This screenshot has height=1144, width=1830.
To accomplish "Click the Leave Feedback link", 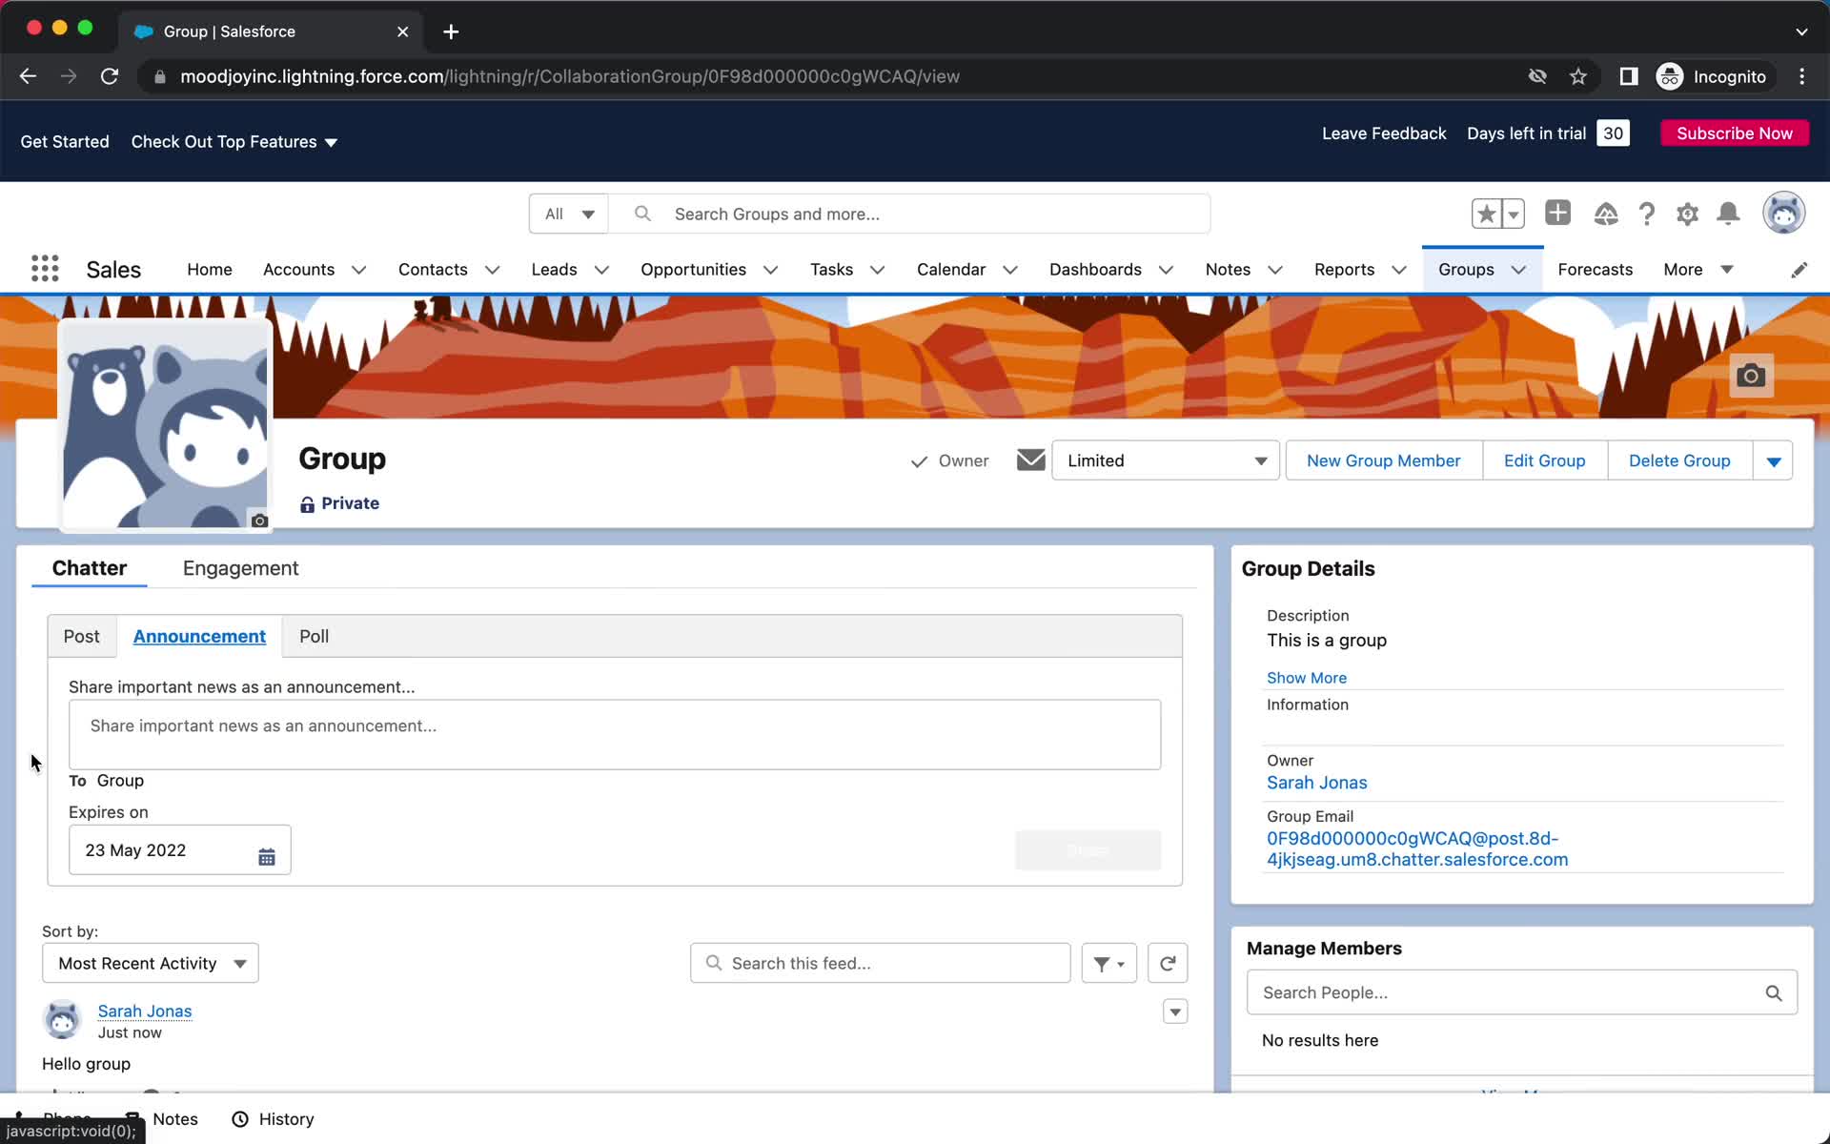I will (x=1384, y=133).
